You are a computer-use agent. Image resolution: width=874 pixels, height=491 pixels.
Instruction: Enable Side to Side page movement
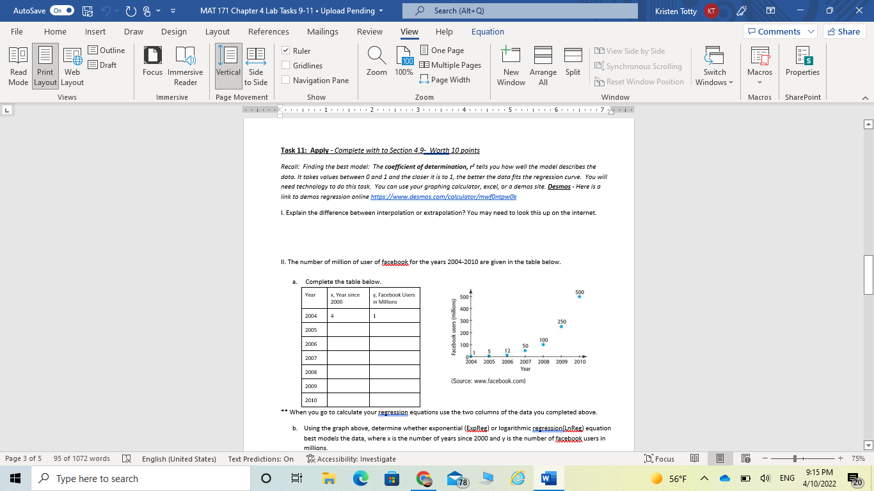click(x=255, y=65)
